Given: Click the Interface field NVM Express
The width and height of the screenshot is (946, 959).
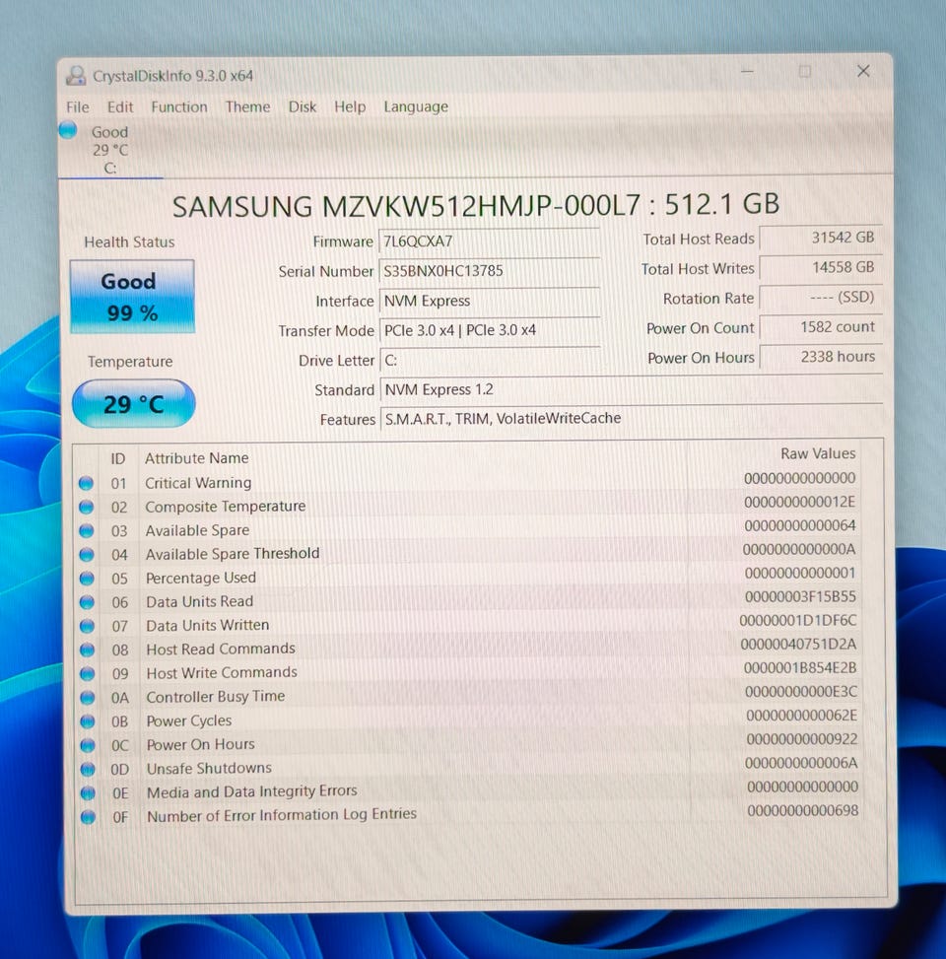Looking at the screenshot, I should (x=489, y=301).
